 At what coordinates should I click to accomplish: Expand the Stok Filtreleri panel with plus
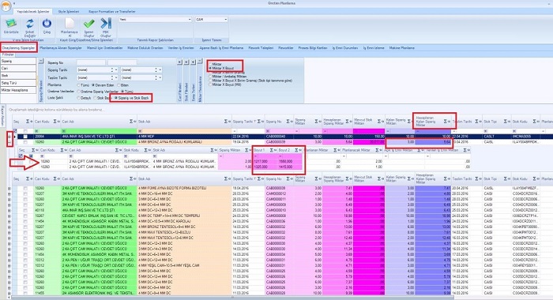186,62
